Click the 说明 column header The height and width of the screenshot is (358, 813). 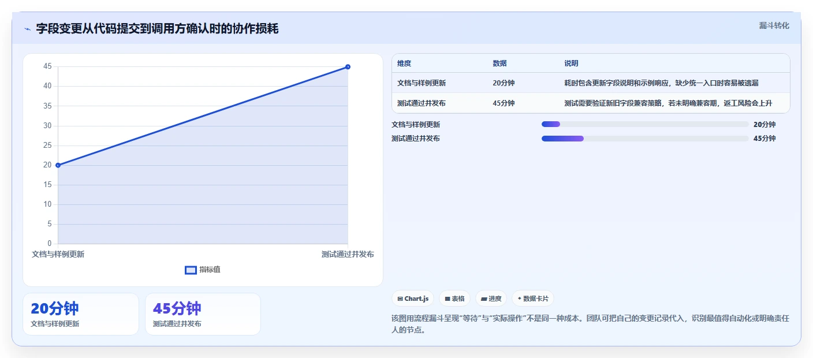coord(571,64)
